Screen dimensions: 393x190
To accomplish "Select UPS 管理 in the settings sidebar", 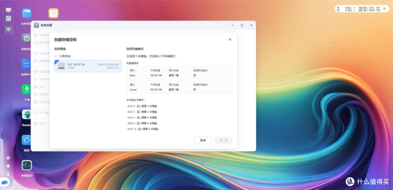I will coord(41,113).
